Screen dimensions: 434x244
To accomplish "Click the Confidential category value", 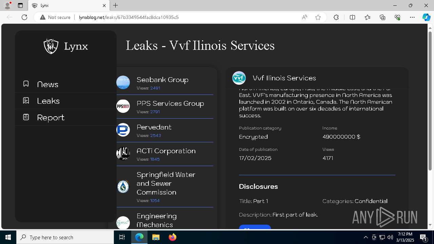I will pos(371,201).
